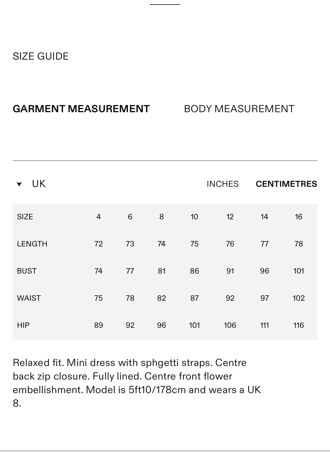This screenshot has height=453, width=330.
Task: Select the size 12 column header
Action: click(230, 217)
